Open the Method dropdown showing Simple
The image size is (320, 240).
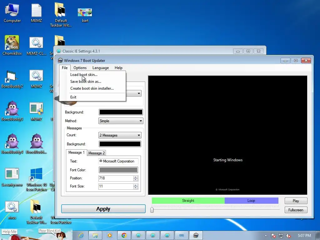(121, 121)
